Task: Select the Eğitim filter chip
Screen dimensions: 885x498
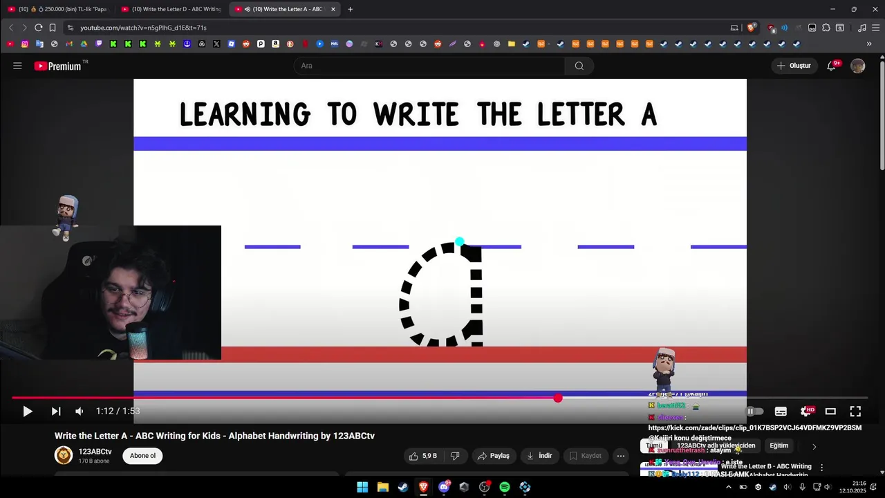Action: 779,445
